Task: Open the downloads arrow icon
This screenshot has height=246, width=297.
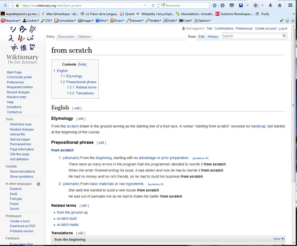Action: click(270, 5)
